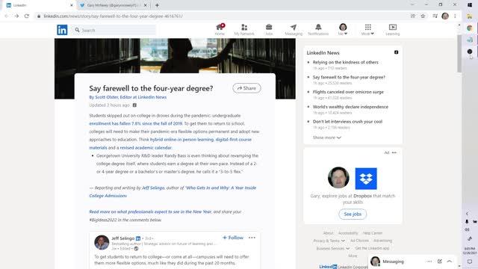Switch to the Twitter Gary McNeely tab

[113, 5]
